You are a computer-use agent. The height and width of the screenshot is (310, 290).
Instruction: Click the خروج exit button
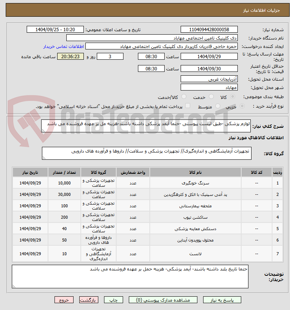pos(64,300)
